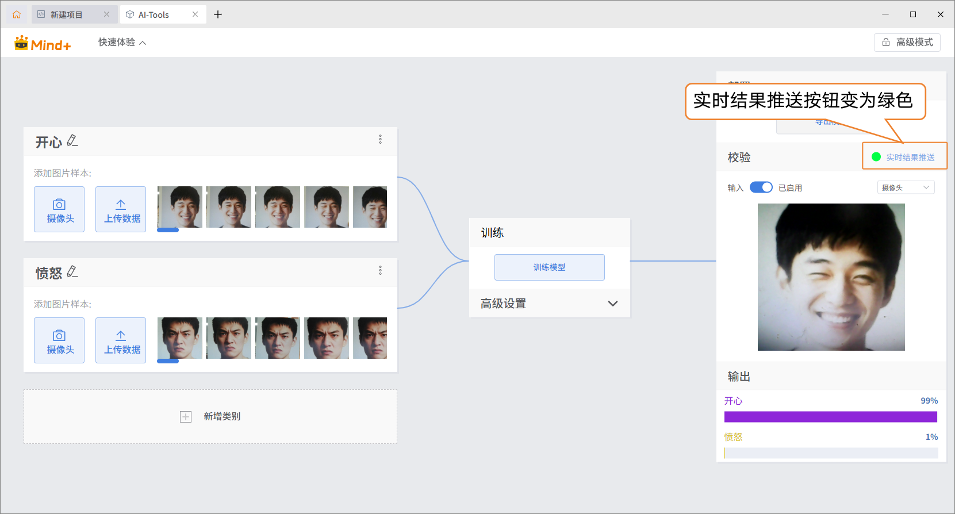
Task: Open three-dot menu of 愤怒 class
Action: pyautogui.click(x=380, y=270)
